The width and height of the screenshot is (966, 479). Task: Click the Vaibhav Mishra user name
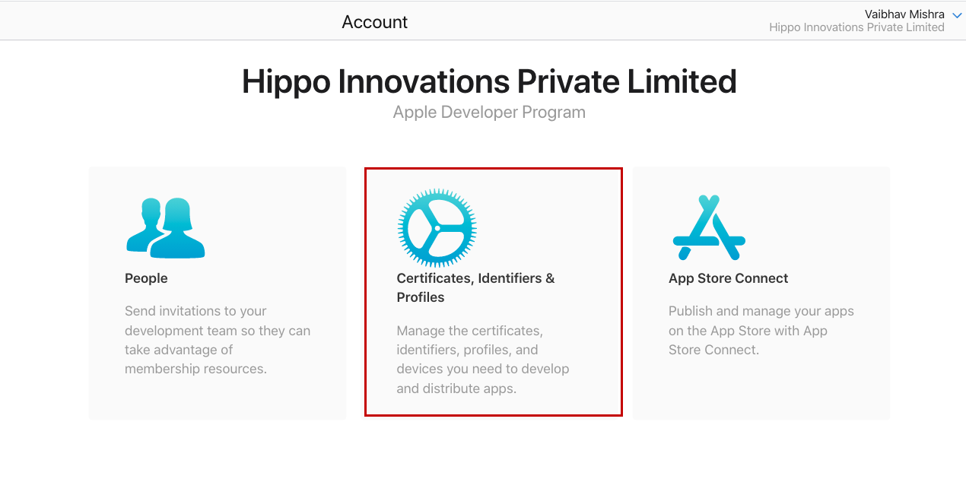[x=904, y=14]
